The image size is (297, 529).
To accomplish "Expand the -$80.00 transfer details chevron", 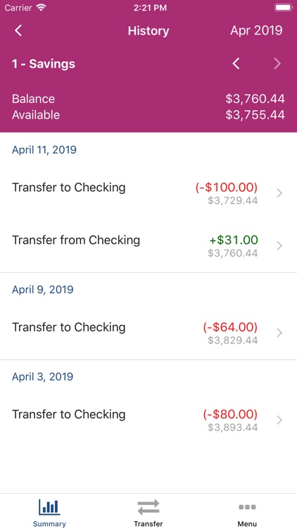I will point(279,420).
